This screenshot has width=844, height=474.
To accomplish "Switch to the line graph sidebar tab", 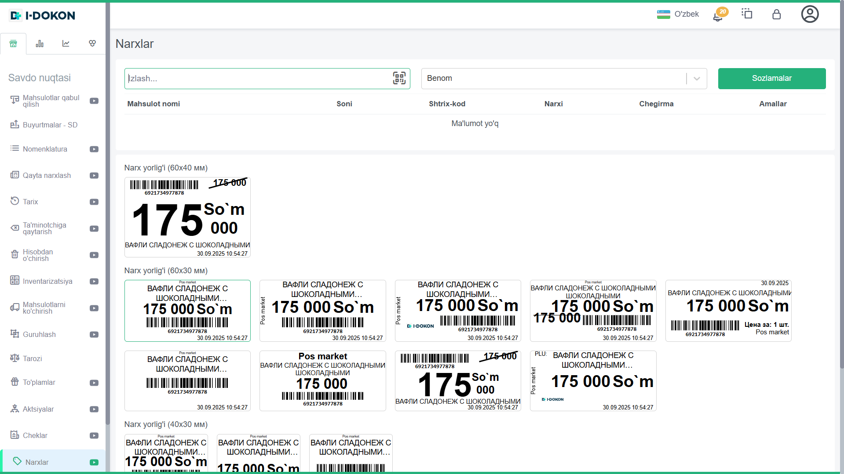I will click(x=66, y=43).
